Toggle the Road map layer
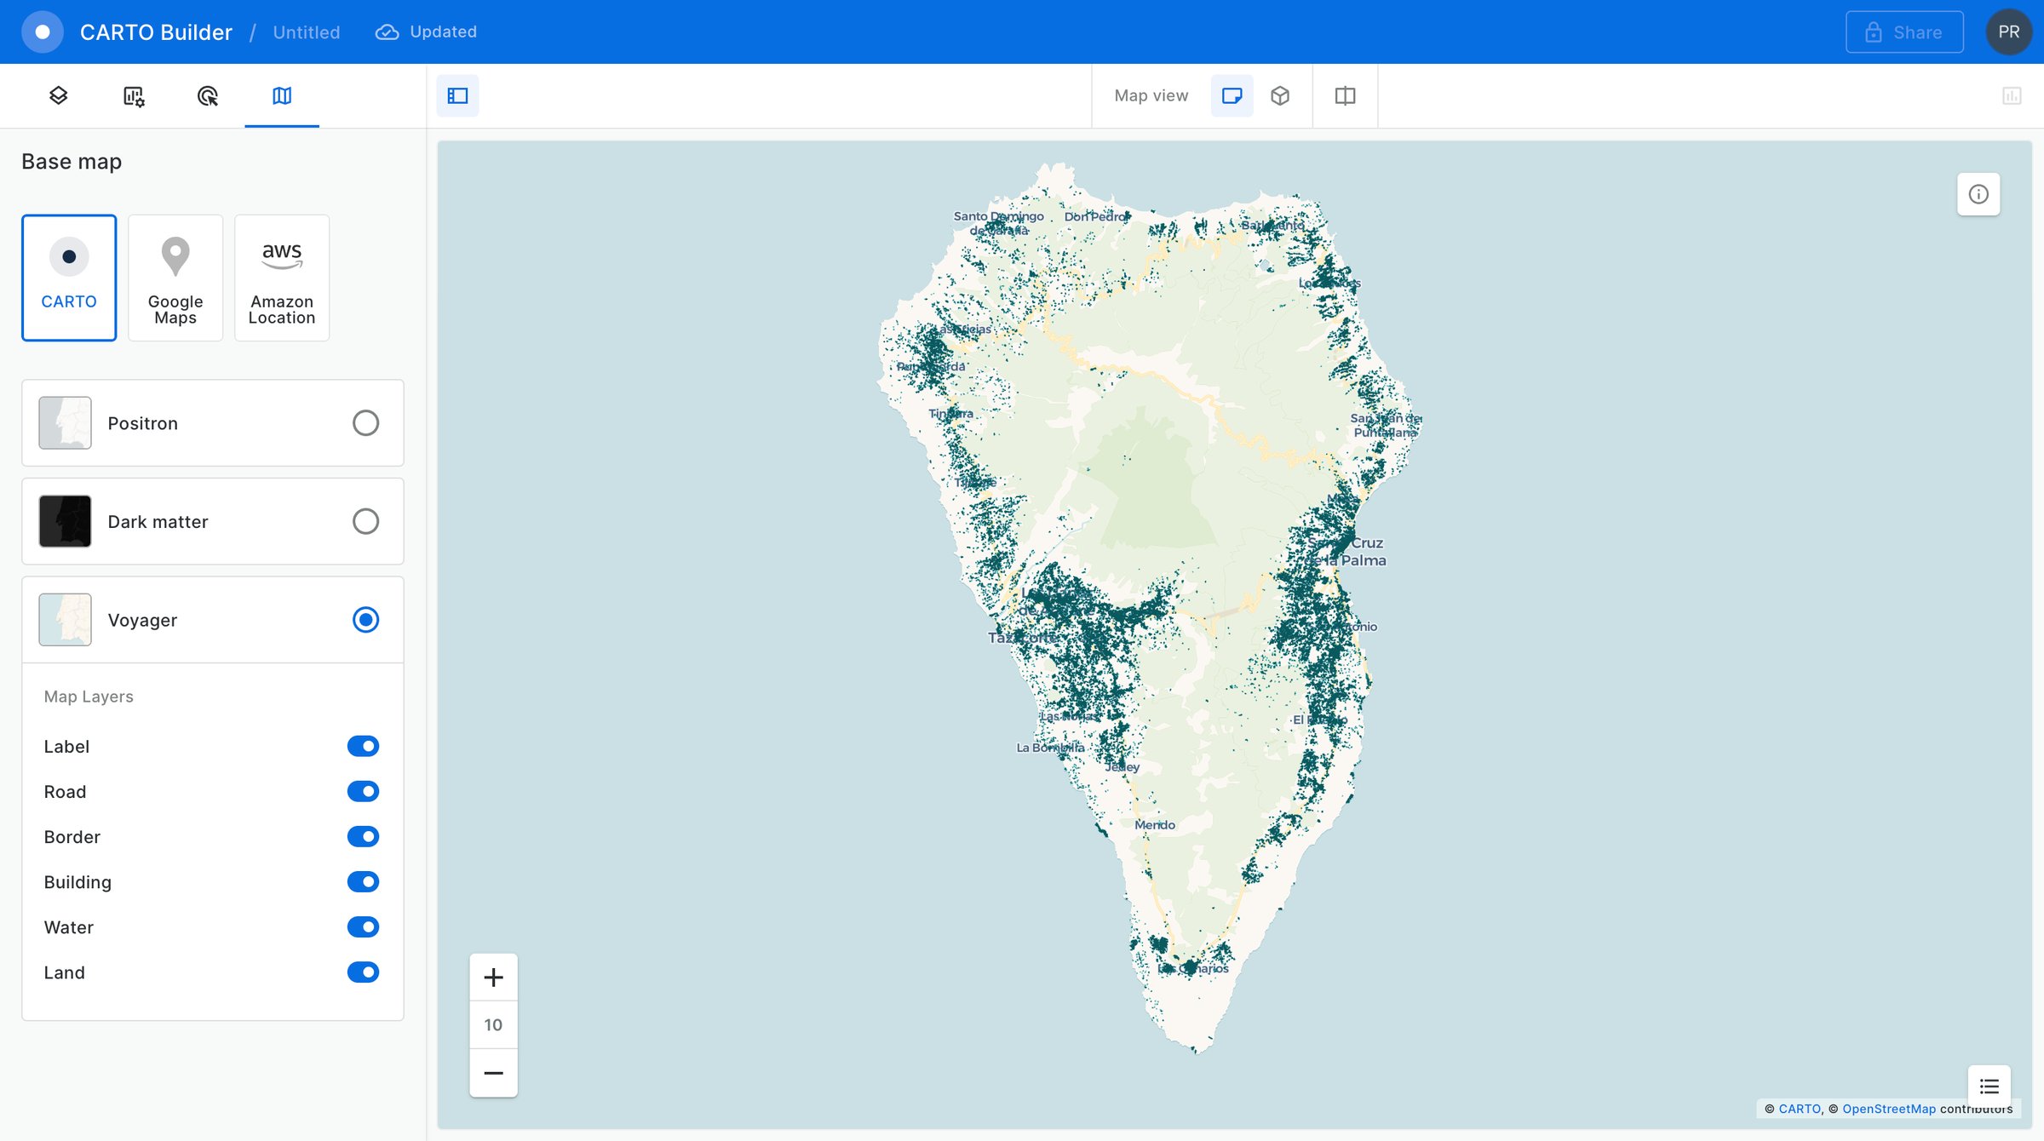This screenshot has height=1141, width=2044. tap(363, 791)
